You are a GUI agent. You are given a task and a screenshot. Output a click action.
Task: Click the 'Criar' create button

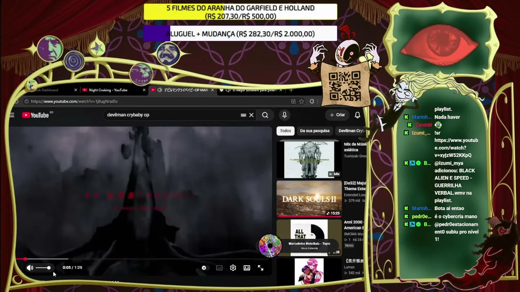(337, 115)
